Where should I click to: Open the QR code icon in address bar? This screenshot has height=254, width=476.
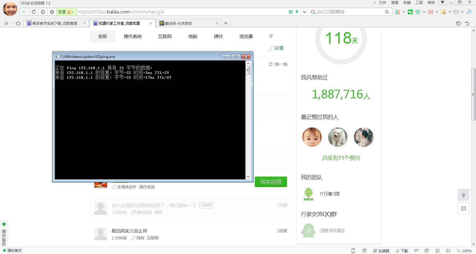click(x=291, y=12)
